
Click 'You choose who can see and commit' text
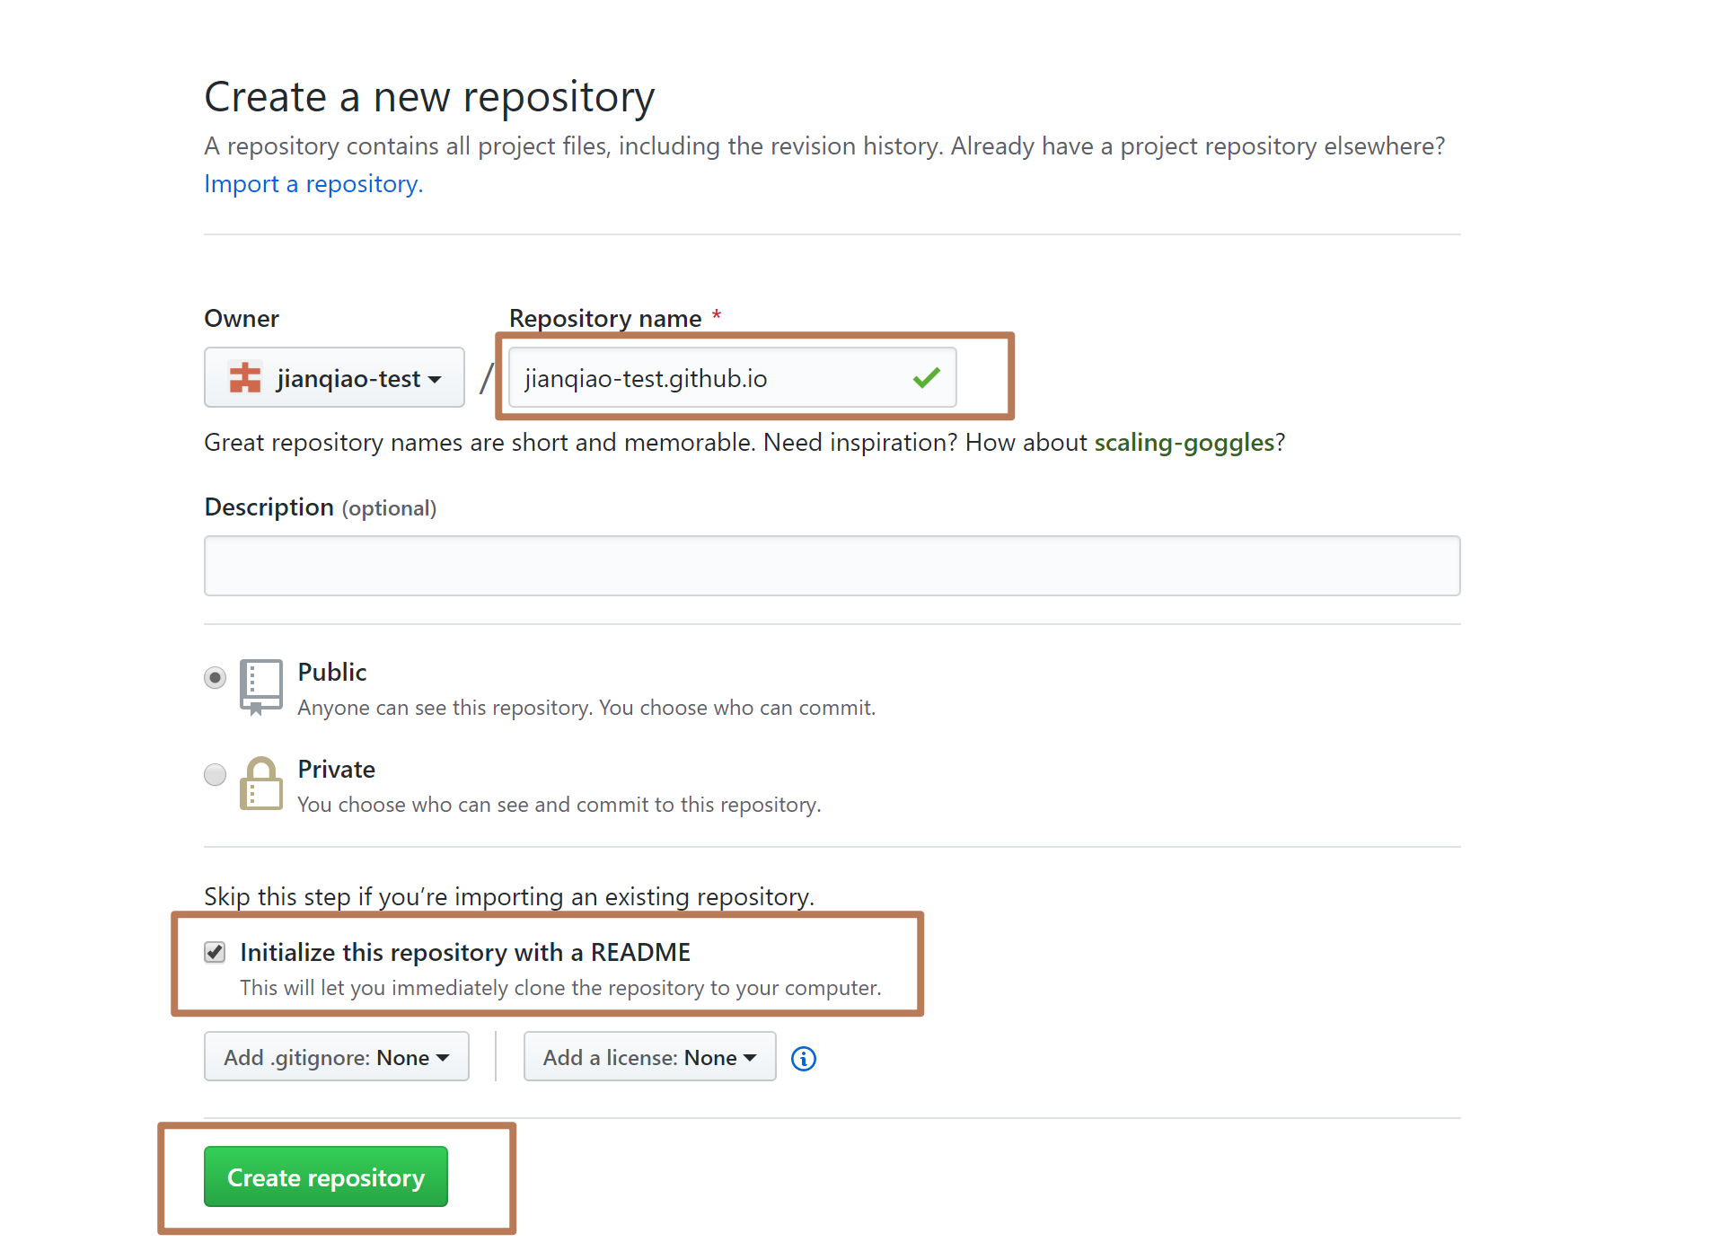coord(559,806)
